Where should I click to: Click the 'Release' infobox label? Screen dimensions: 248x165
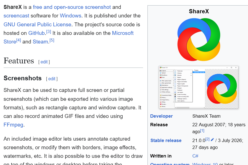pos(159,125)
